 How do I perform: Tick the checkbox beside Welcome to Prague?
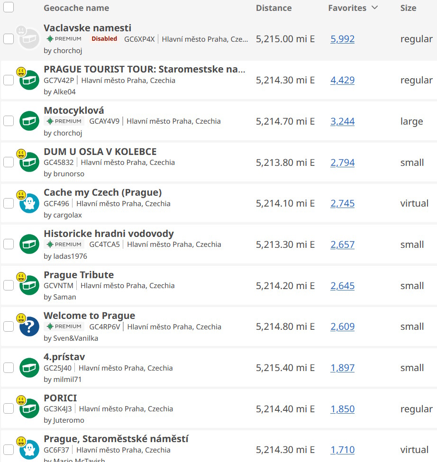[9, 326]
